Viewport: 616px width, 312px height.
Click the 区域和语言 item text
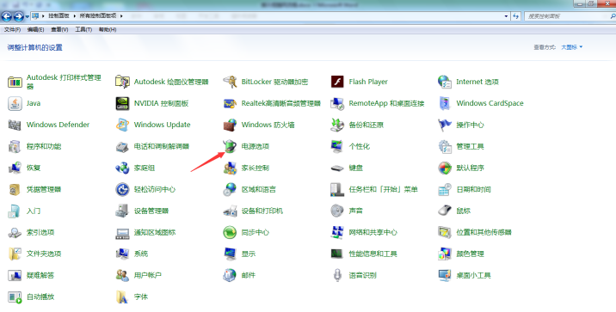pos(259,190)
